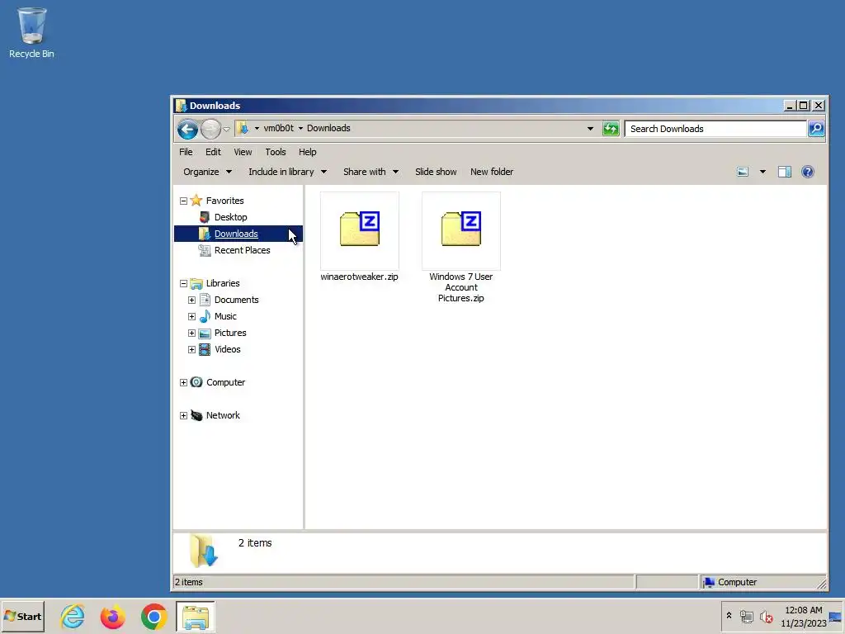The image size is (845, 634).
Task: Click vm0b0t in the address breadcrumb
Action: tap(279, 128)
